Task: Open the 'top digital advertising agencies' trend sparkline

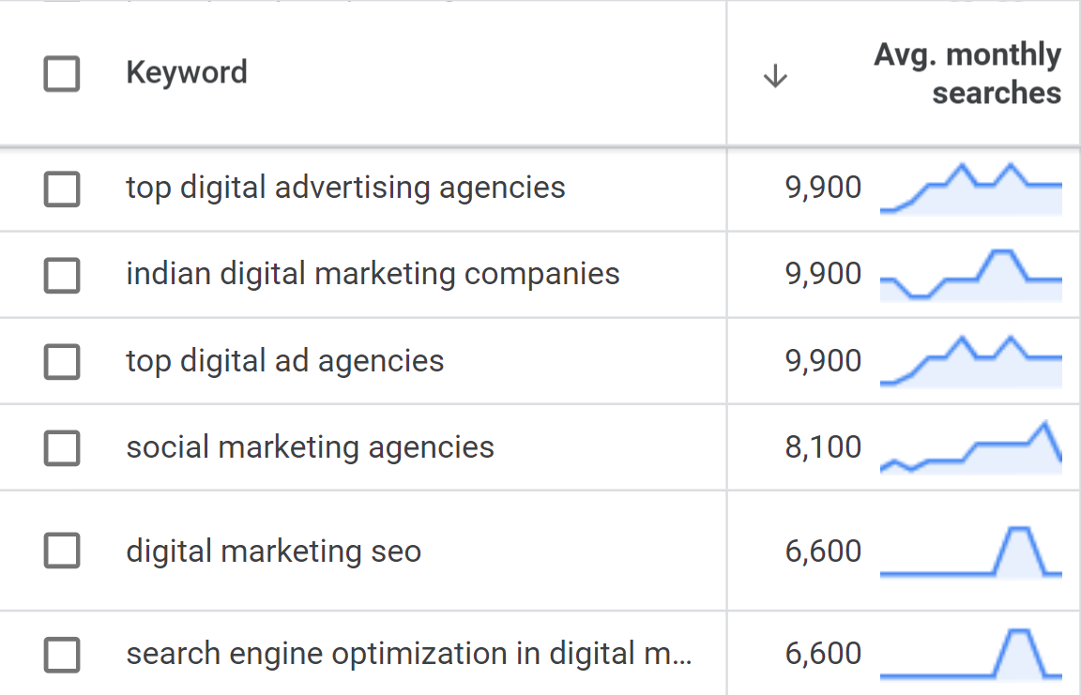Action: (x=970, y=189)
